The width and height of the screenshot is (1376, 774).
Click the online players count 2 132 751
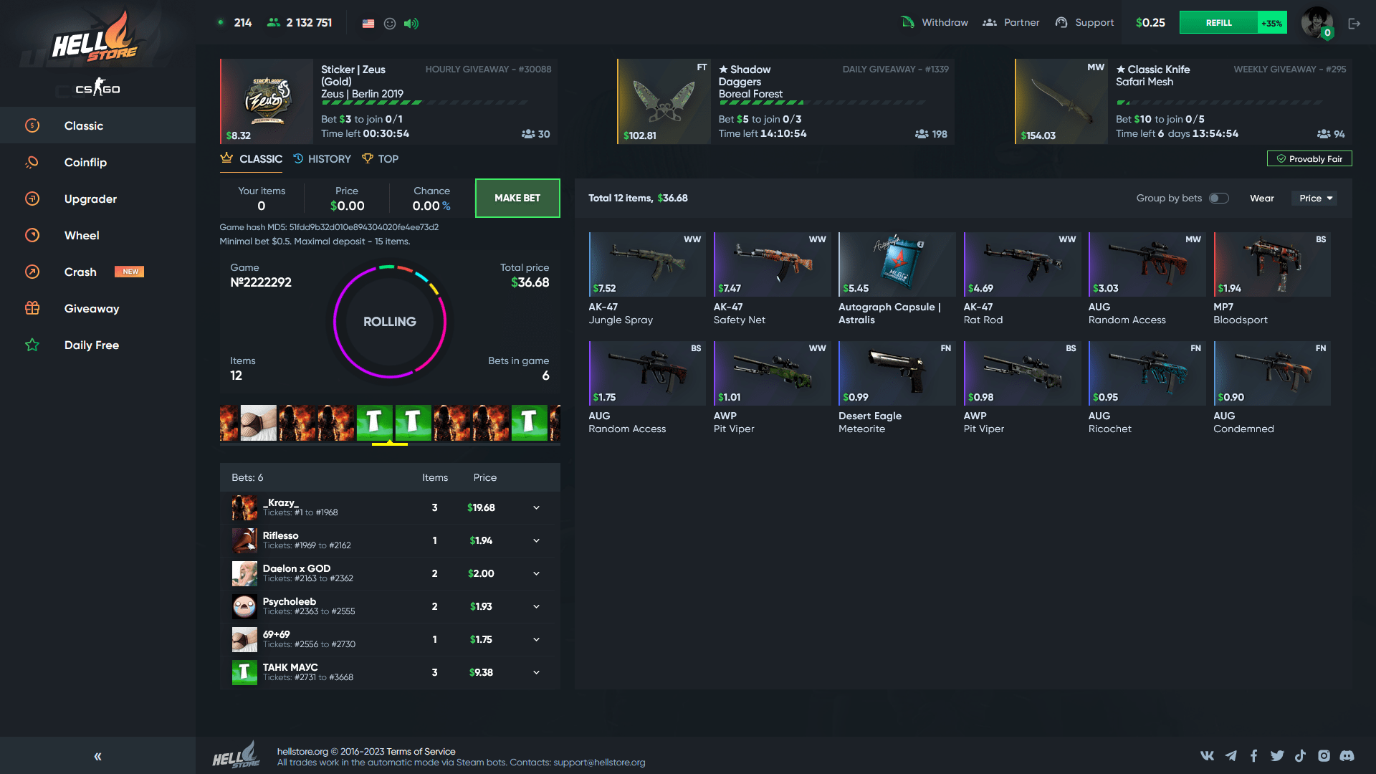300,23
